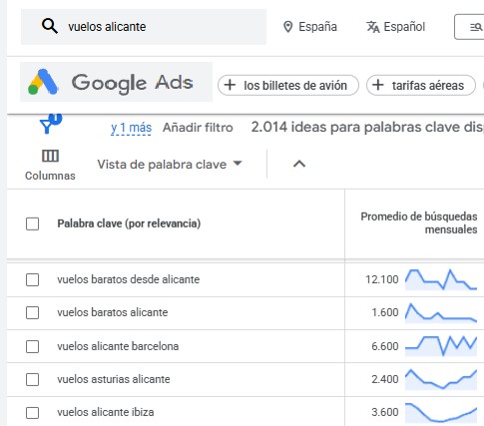Open the Columnas columns icon
The height and width of the screenshot is (426, 484).
point(50,156)
